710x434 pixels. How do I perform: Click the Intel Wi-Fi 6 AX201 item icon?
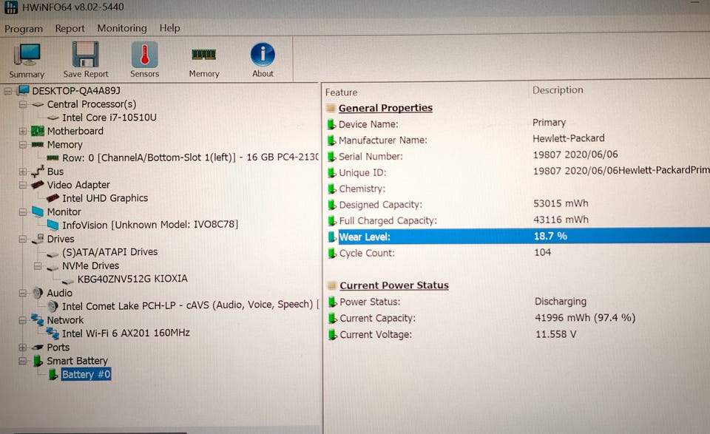pyautogui.click(x=53, y=333)
